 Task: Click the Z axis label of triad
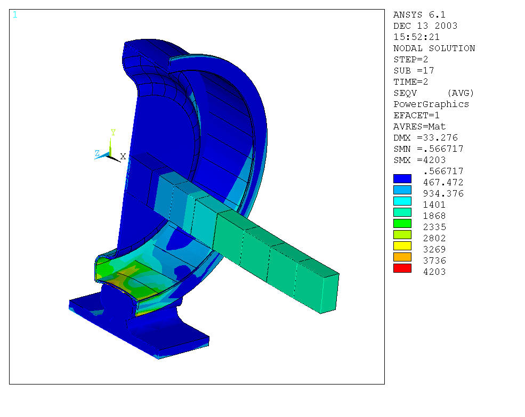97,153
